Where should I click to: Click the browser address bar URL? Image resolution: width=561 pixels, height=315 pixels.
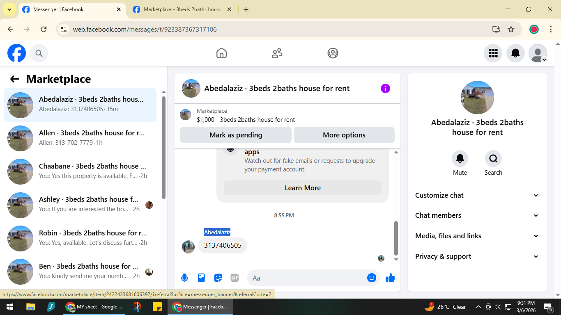[x=145, y=30]
